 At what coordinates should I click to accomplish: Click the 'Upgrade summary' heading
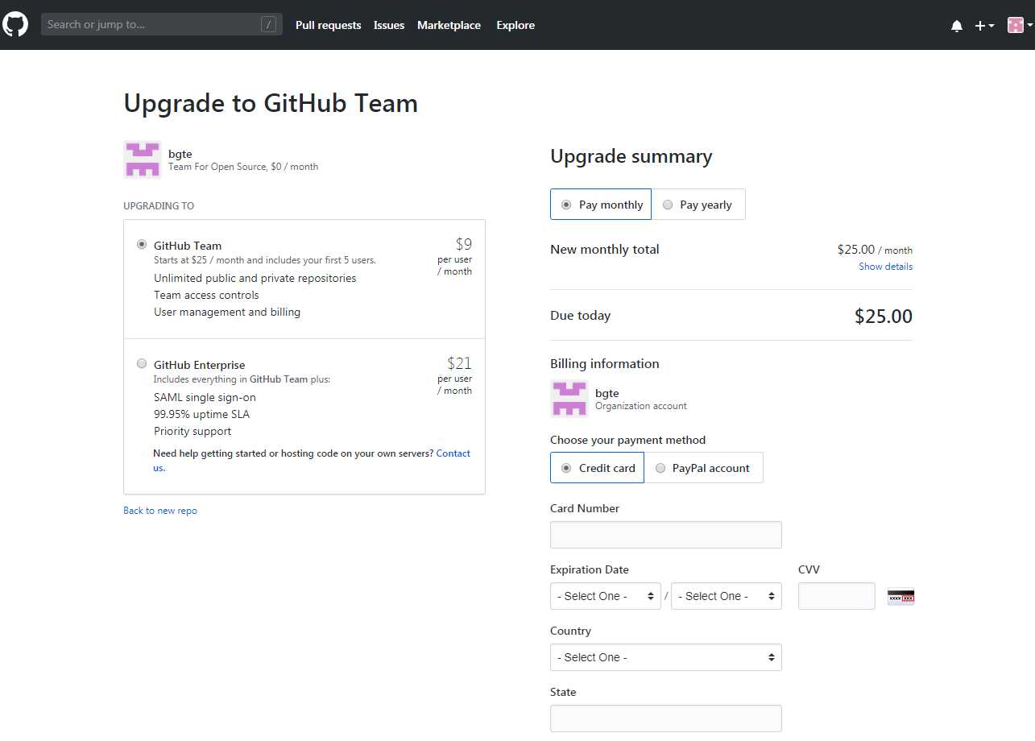tap(631, 156)
